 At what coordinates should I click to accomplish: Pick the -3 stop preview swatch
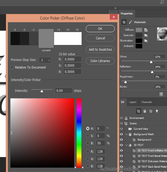15,38
